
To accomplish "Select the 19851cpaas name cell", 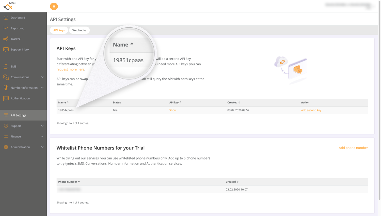I will point(66,110).
